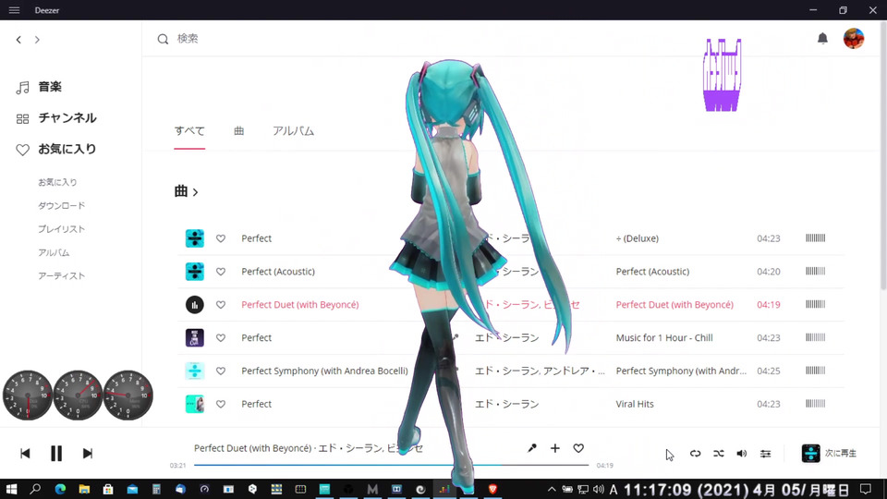The image size is (887, 499).
Task: Open Microsoft Edge from the taskbar
Action: tap(60, 489)
